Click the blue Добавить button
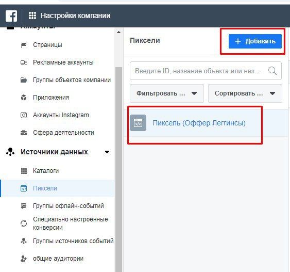The height and width of the screenshot is (272, 290). 255,41
